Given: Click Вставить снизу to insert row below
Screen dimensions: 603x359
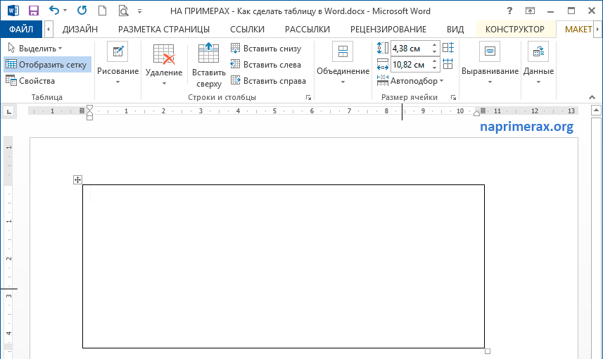Looking at the screenshot, I should click(x=266, y=49).
